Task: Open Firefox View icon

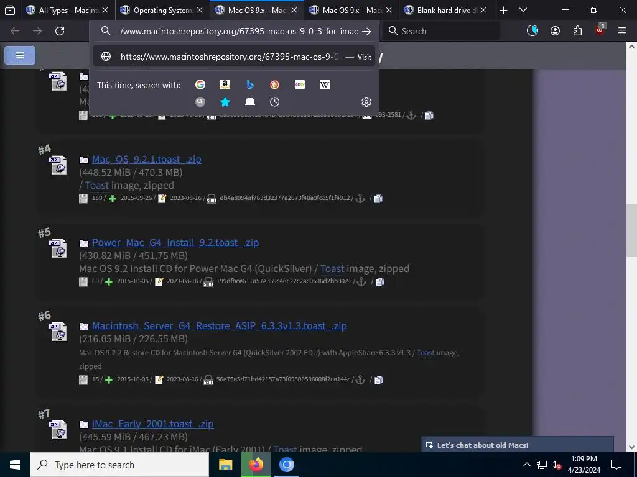Action: 10,10
